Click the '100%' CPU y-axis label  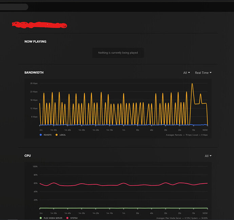(x=35, y=166)
